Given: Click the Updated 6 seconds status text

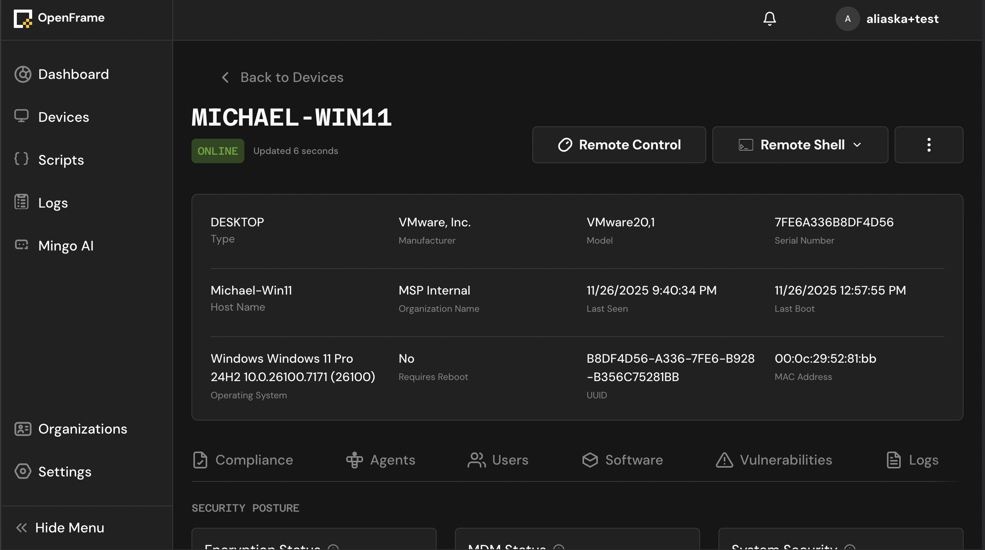Looking at the screenshot, I should point(296,151).
